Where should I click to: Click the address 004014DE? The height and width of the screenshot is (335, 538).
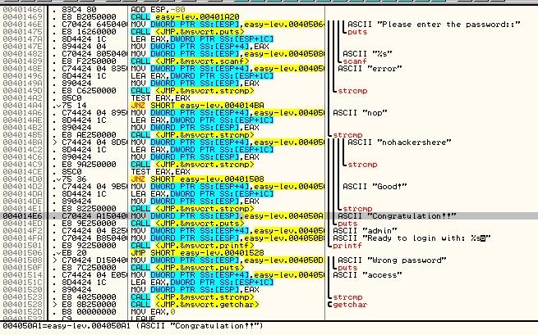pyautogui.click(x=23, y=201)
